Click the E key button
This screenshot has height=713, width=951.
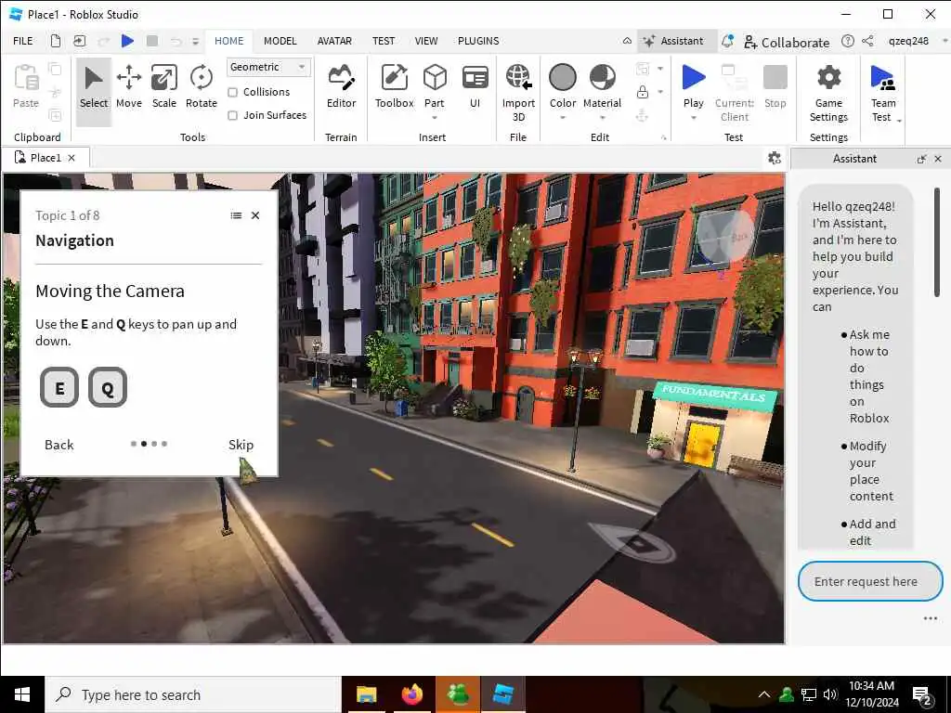tap(59, 387)
